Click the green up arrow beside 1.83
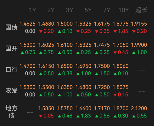The height and width of the screenshot is (126, 154). [x=78, y=116]
